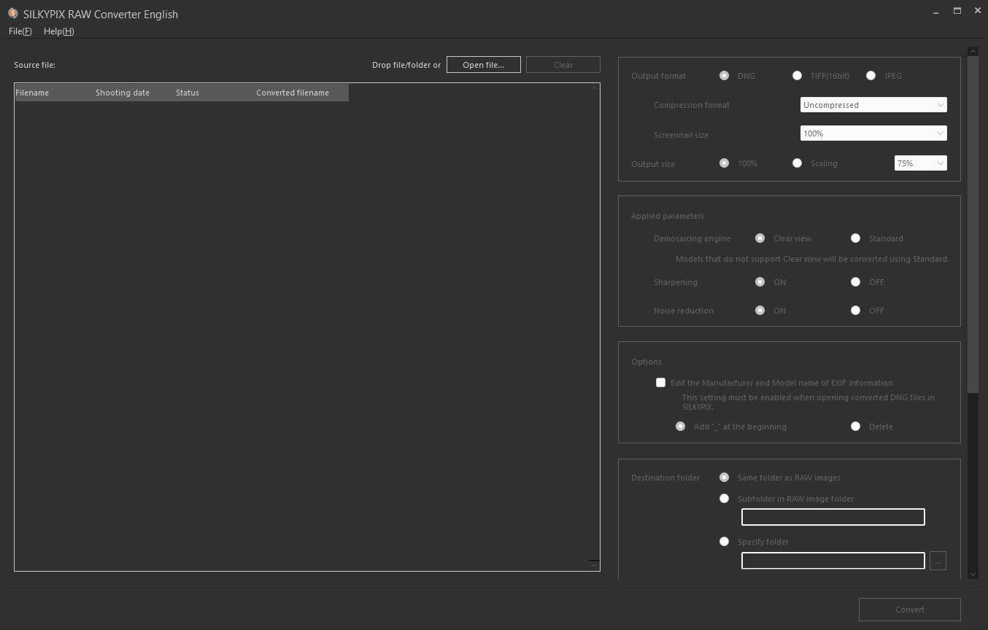Turn Sharpening ON
The image size is (988, 630).
[760, 282]
